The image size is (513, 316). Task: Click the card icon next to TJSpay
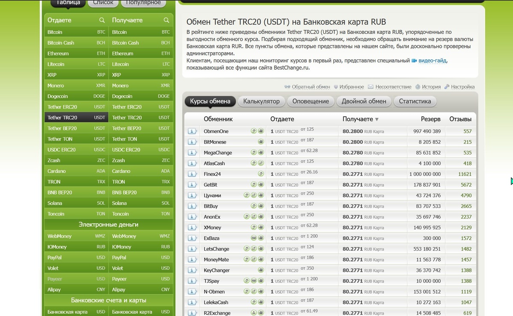[254, 281]
